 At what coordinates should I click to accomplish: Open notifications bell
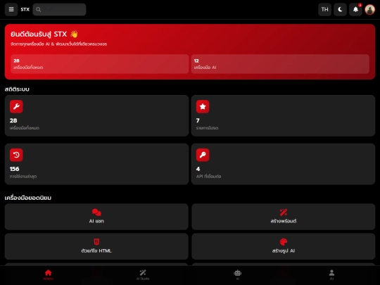pos(355,9)
